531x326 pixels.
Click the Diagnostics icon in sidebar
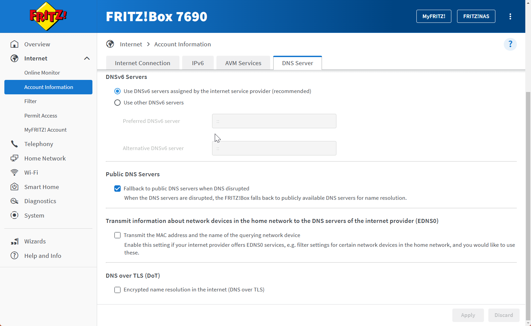[14, 201]
